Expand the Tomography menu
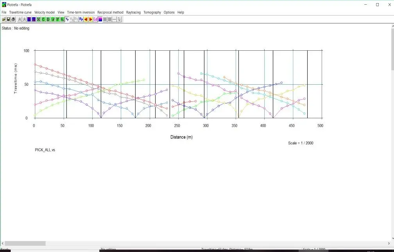This screenshot has height=252, width=394. click(152, 12)
